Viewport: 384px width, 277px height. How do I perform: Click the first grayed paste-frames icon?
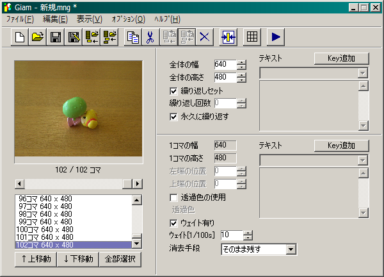[x=169, y=37]
